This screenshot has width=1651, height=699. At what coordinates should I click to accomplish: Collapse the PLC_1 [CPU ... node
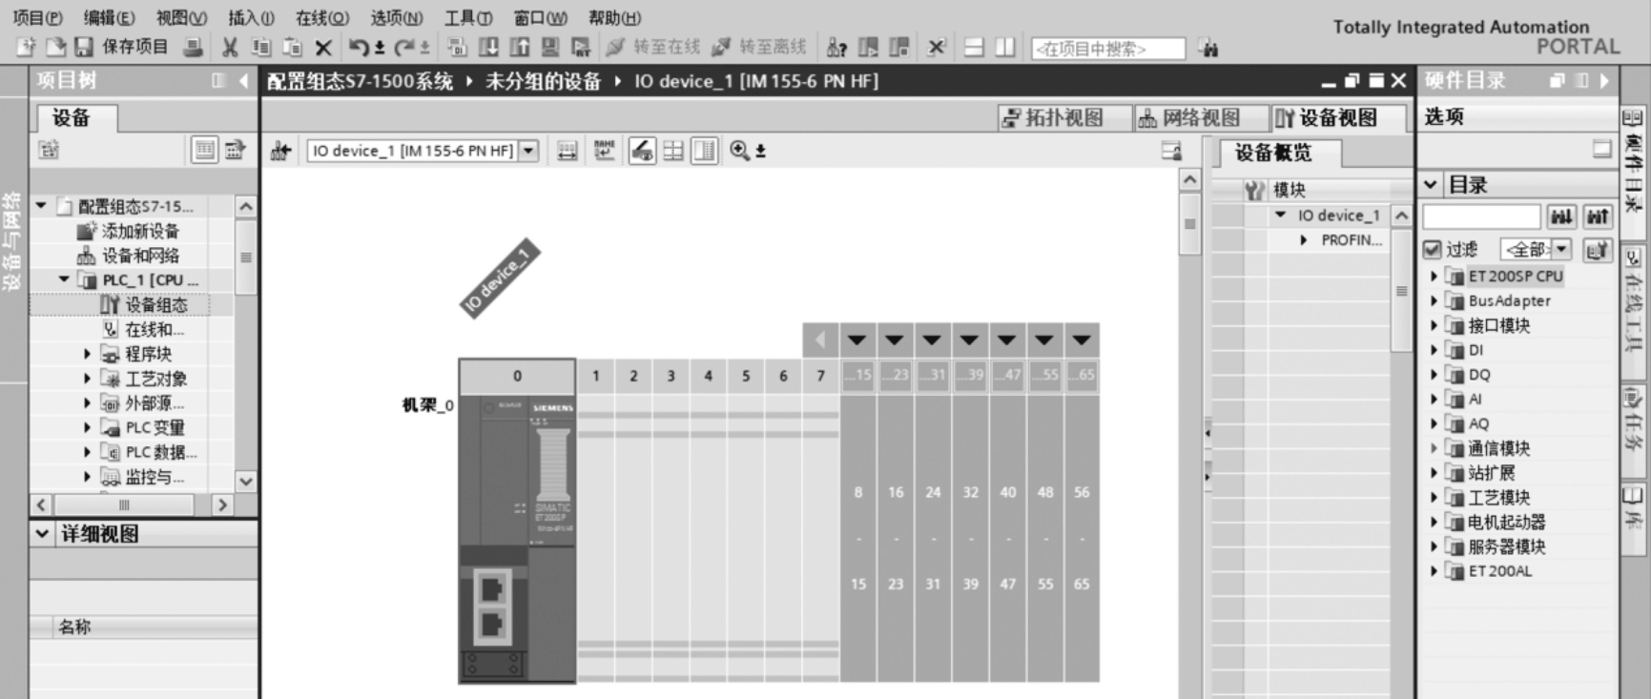pos(64,279)
